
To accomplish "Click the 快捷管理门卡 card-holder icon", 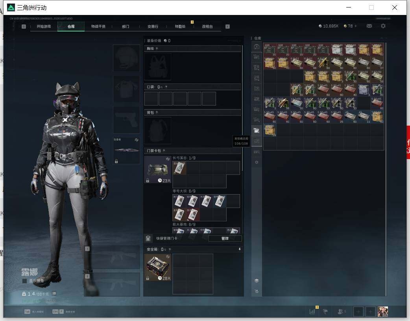I will (x=148, y=238).
